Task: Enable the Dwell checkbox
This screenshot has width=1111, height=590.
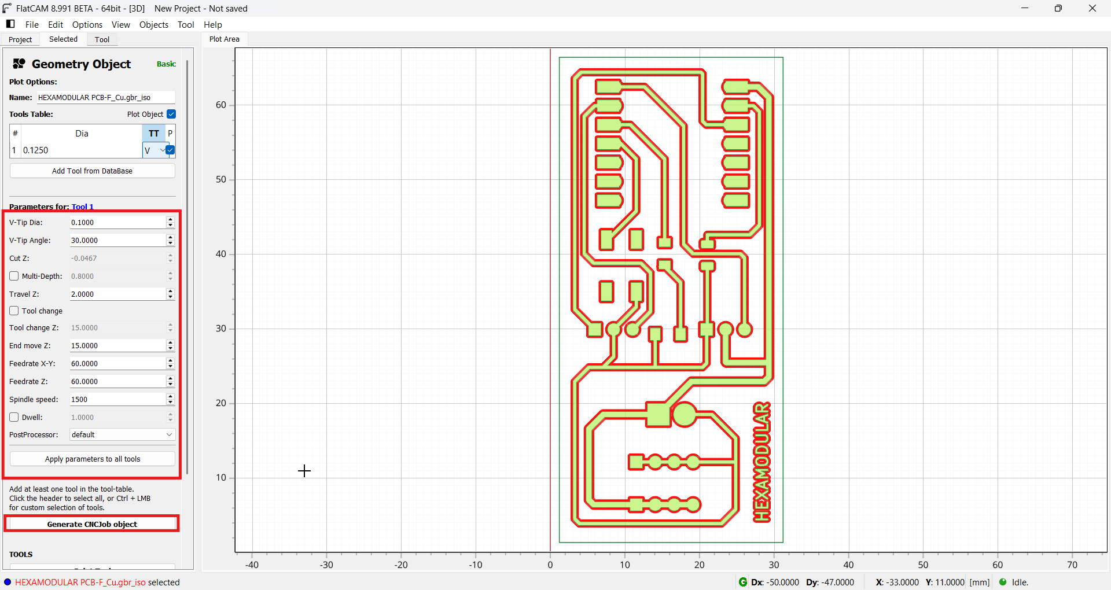Action: (x=14, y=417)
